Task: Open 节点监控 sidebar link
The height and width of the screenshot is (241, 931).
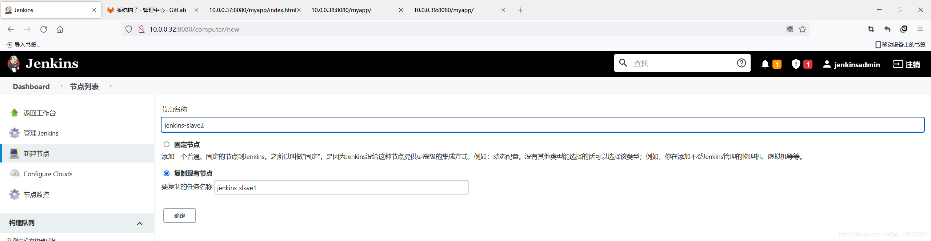Action: click(x=36, y=195)
